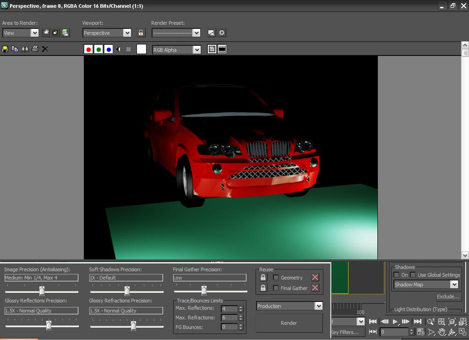Clear the Geometry cache with the red X

pyautogui.click(x=315, y=277)
